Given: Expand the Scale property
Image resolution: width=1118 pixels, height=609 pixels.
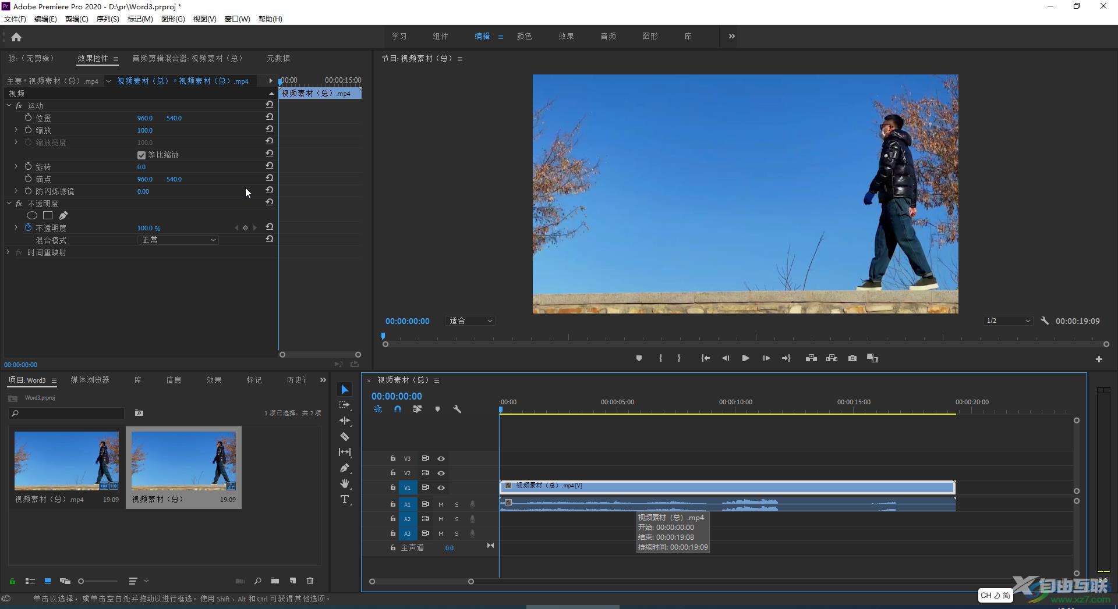Looking at the screenshot, I should click(x=16, y=130).
